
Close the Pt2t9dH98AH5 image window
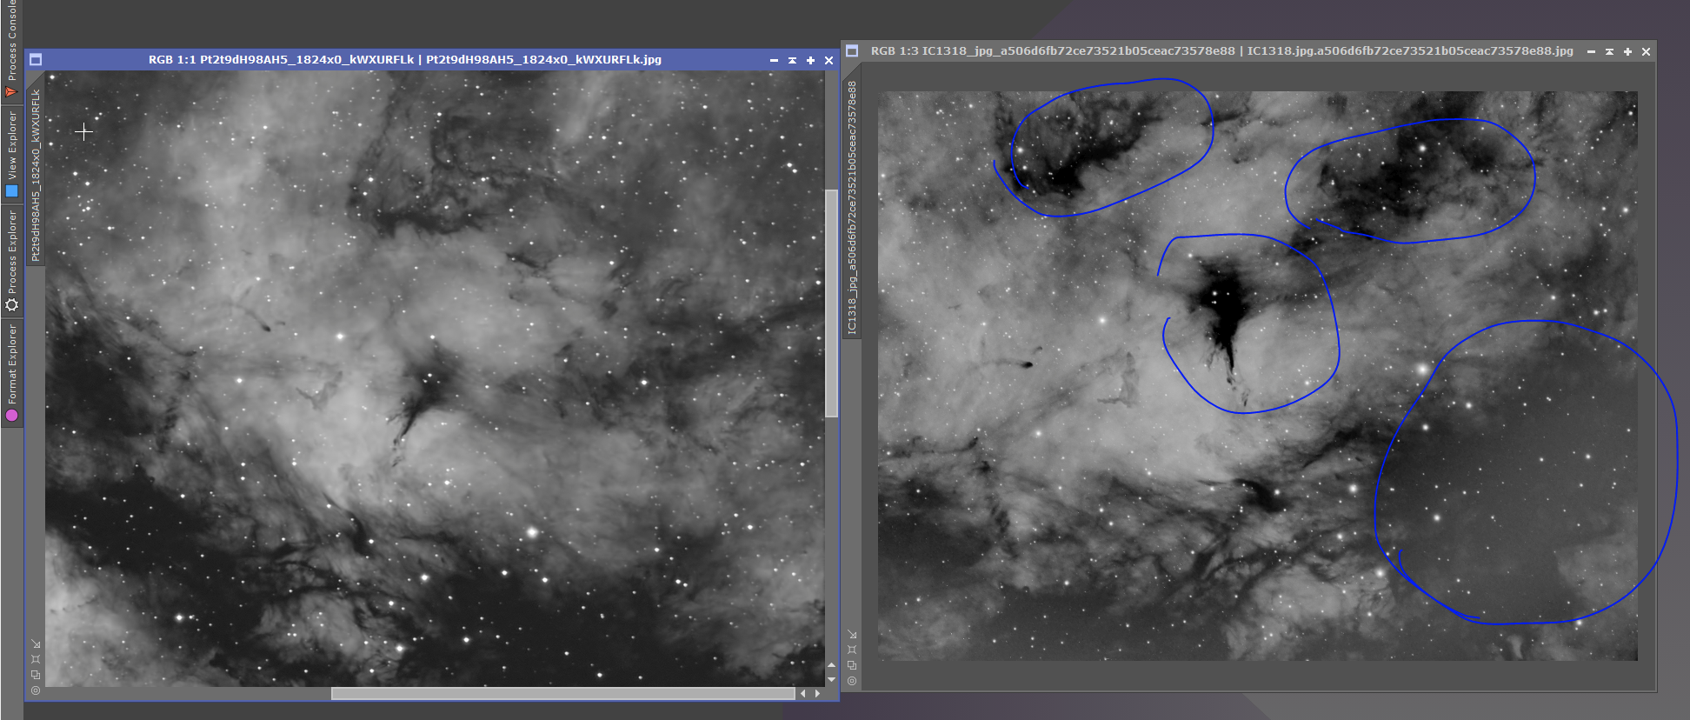coord(828,60)
